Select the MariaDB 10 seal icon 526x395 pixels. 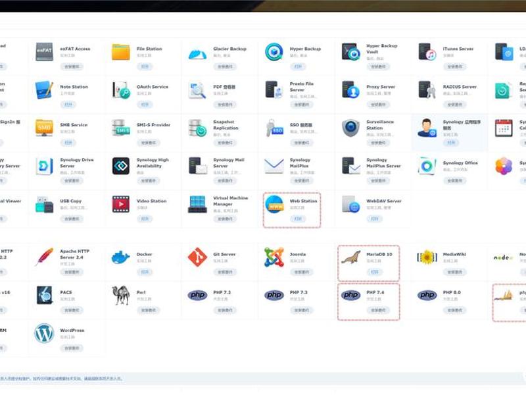pyautogui.click(x=351, y=257)
